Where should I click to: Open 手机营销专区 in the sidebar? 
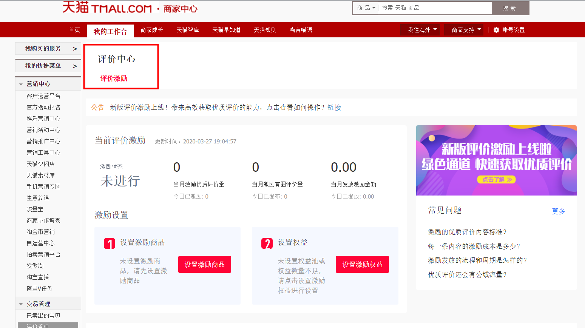pos(43,186)
